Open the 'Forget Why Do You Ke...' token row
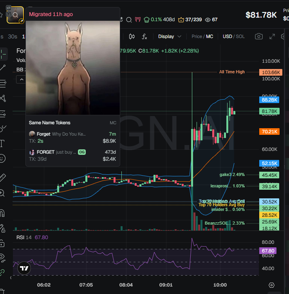The height and width of the screenshot is (294, 289). coord(72,138)
